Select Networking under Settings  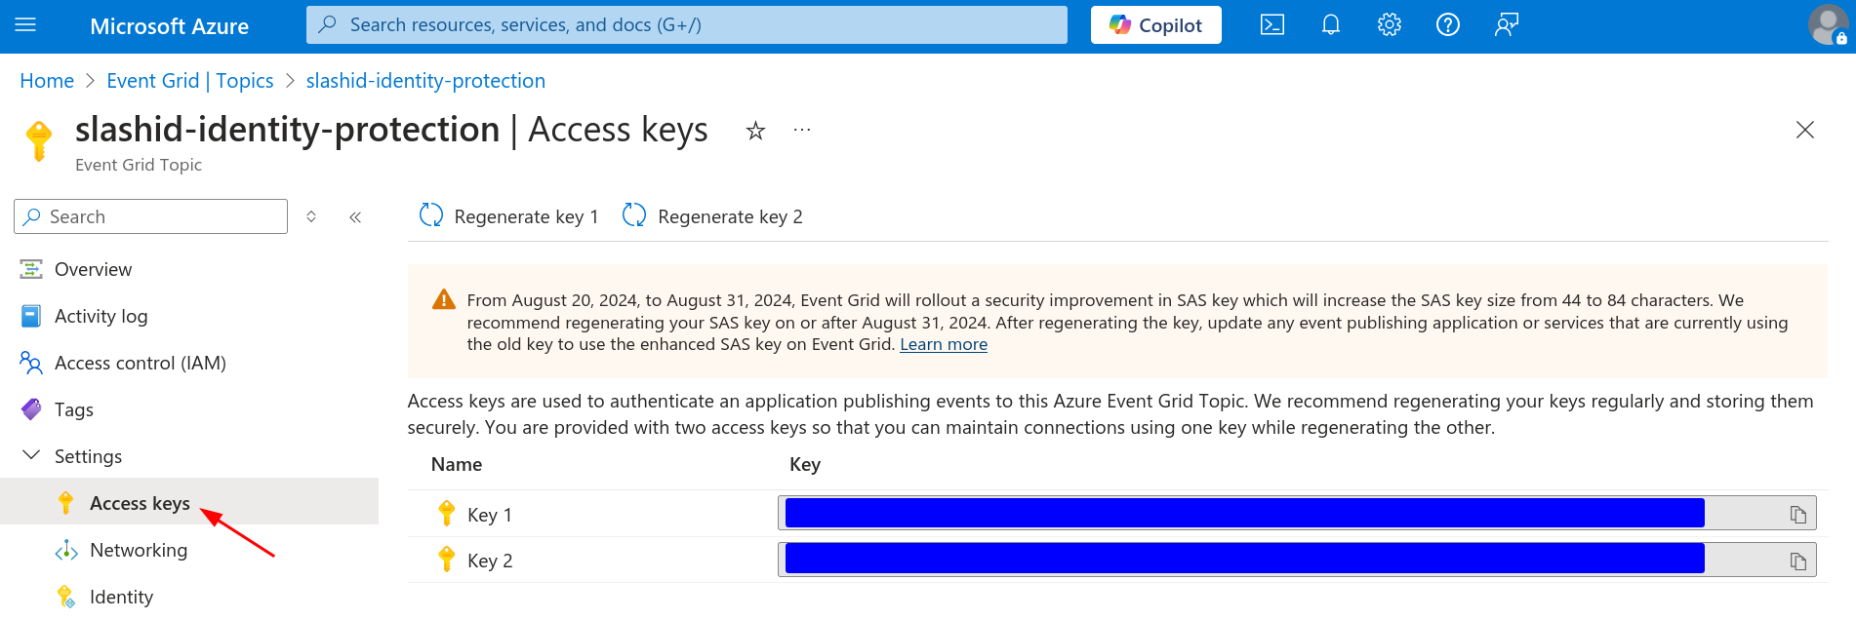[x=139, y=550]
